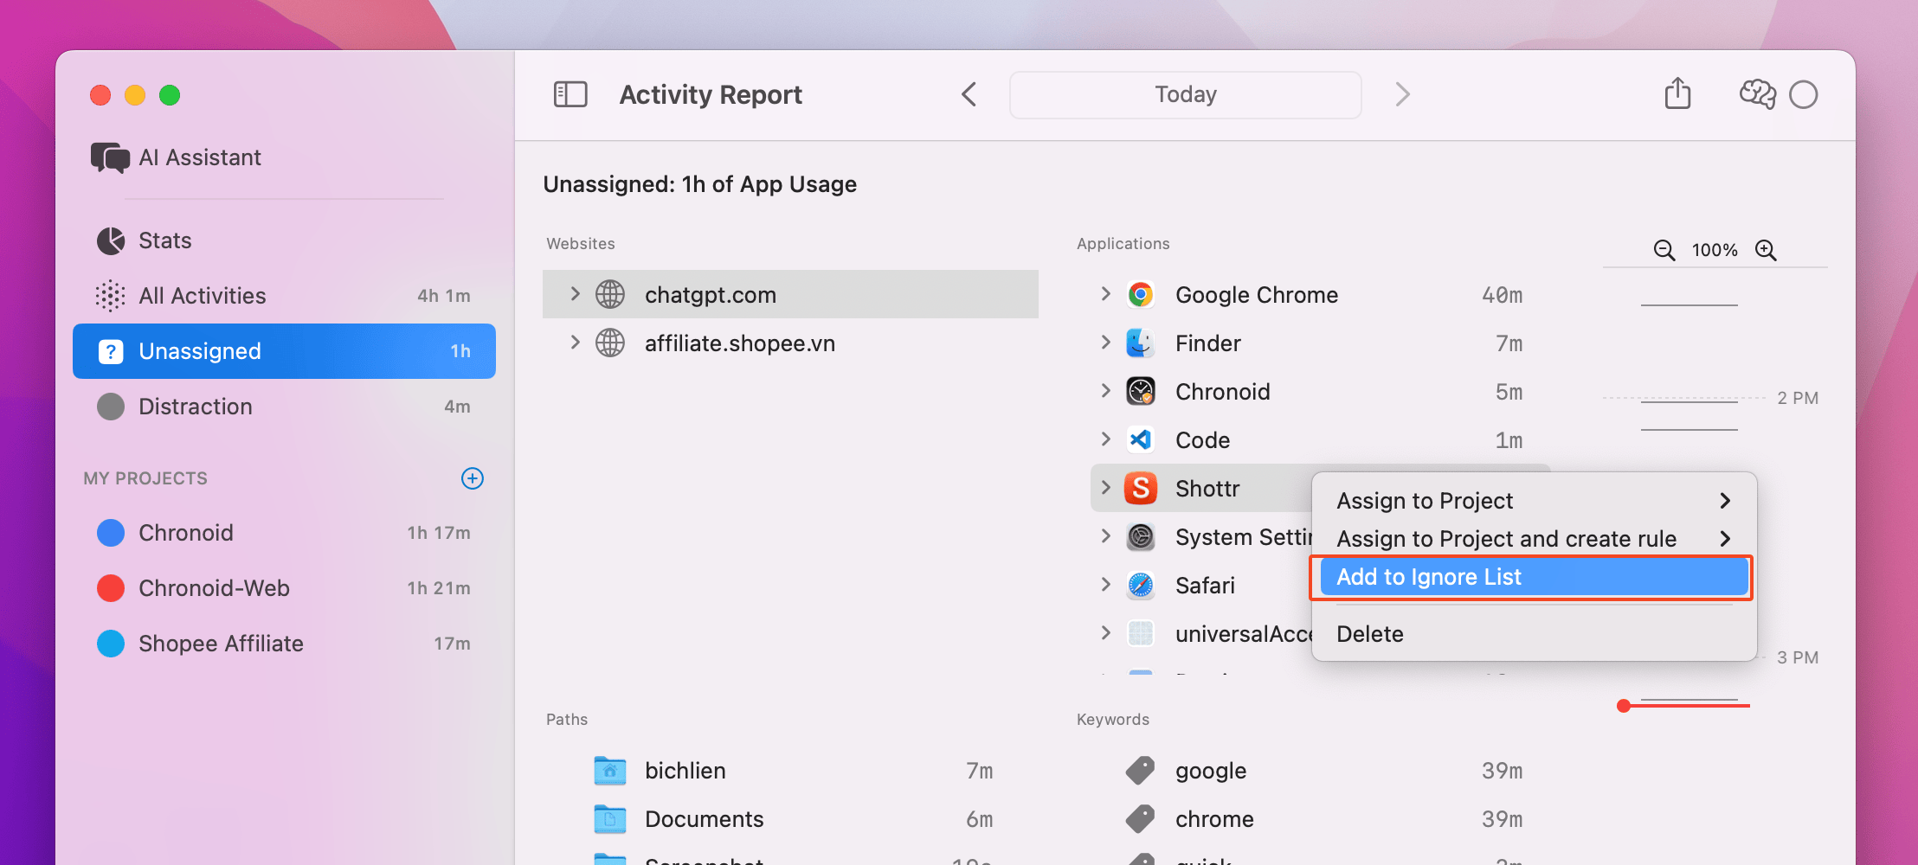Click the red timeline position marker
This screenshot has height=865, width=1918.
1624,706
